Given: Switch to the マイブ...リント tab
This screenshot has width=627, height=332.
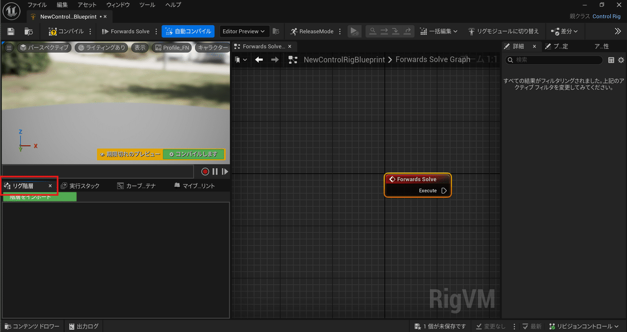Looking at the screenshot, I should pos(194,186).
